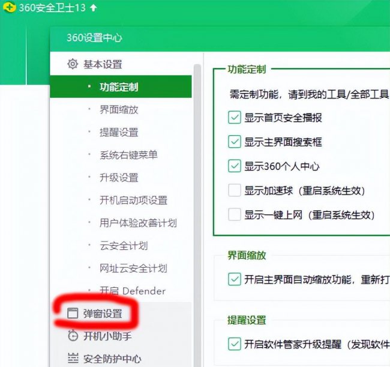Click the upgrade arrow beside 360安全卫士13
Viewport: 390px width, 367px height.
point(93,8)
